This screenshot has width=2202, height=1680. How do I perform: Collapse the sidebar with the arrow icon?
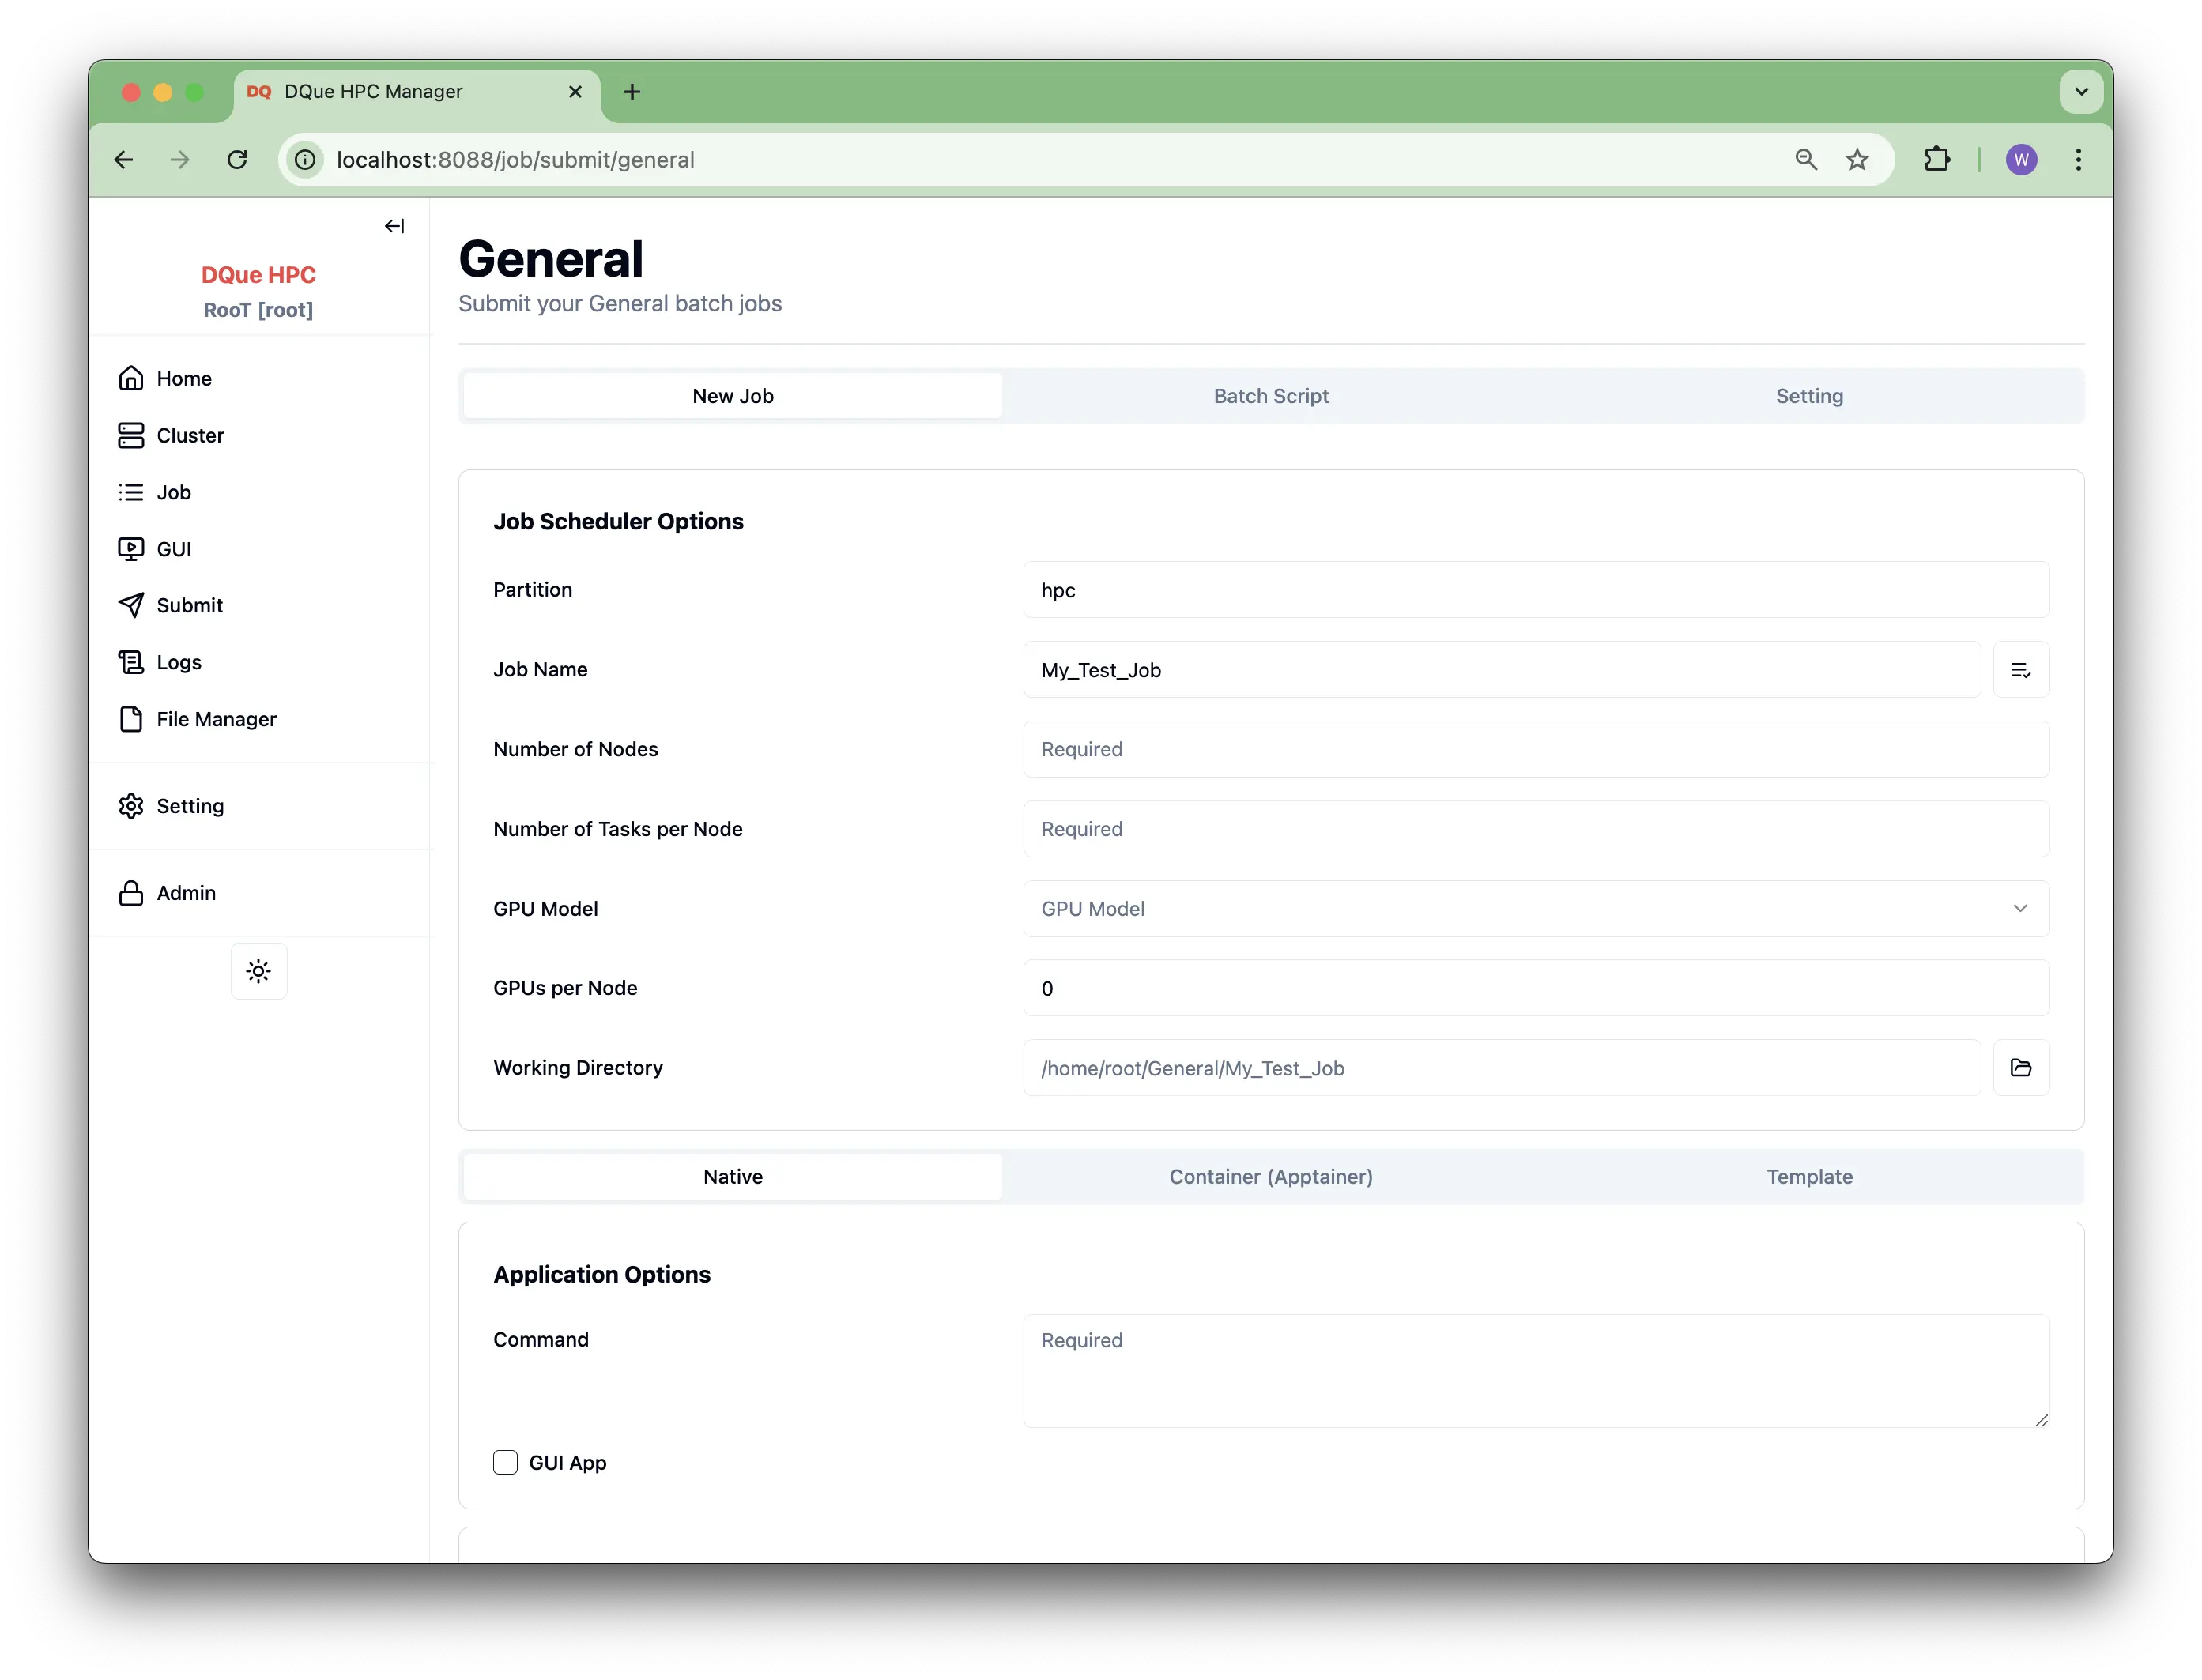(394, 226)
